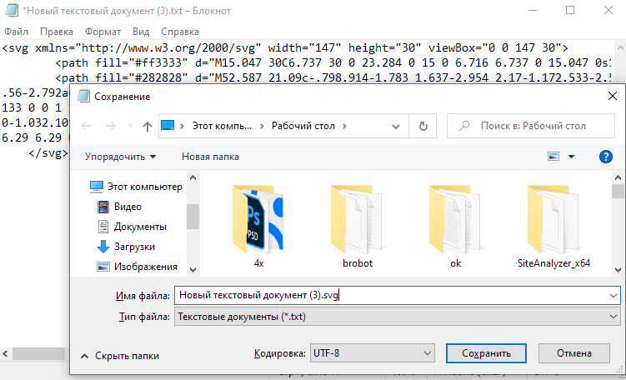Expand chevron after Рабочий стол breadcrumb

coord(344,126)
